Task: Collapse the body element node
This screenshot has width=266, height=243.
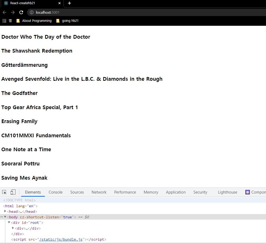Action: [x=5, y=217]
